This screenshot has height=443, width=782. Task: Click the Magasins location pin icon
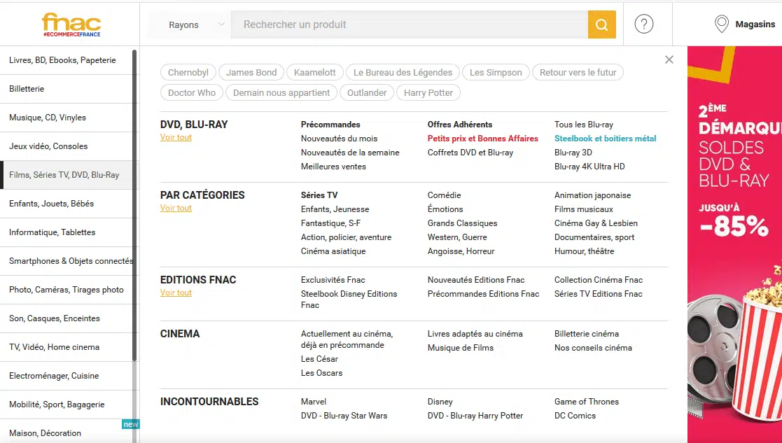coord(721,24)
